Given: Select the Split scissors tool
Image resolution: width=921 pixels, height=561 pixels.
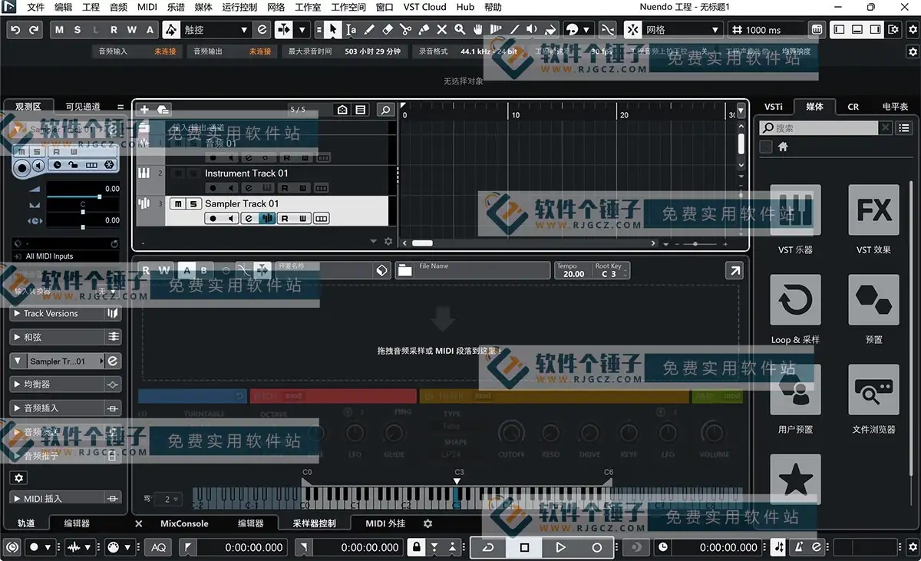Looking at the screenshot, I should tap(405, 30).
